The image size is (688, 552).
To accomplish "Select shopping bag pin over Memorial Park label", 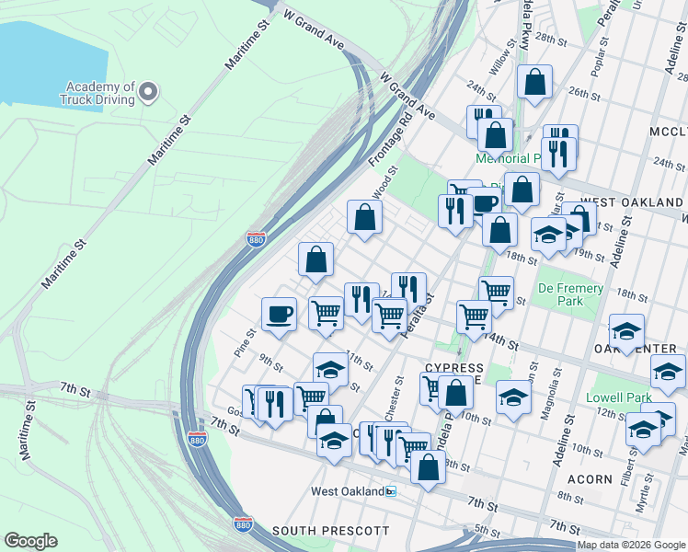I will [496, 138].
